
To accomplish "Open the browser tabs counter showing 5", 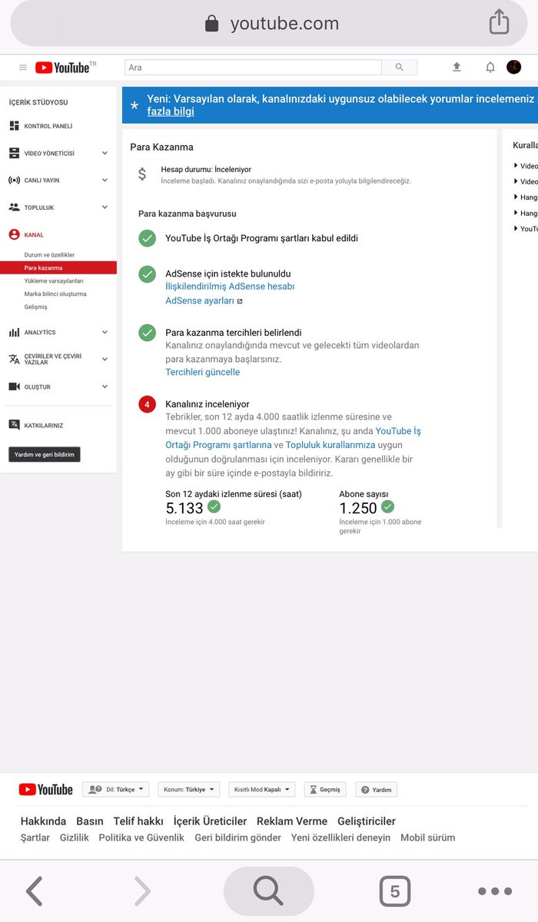I will coord(395,891).
